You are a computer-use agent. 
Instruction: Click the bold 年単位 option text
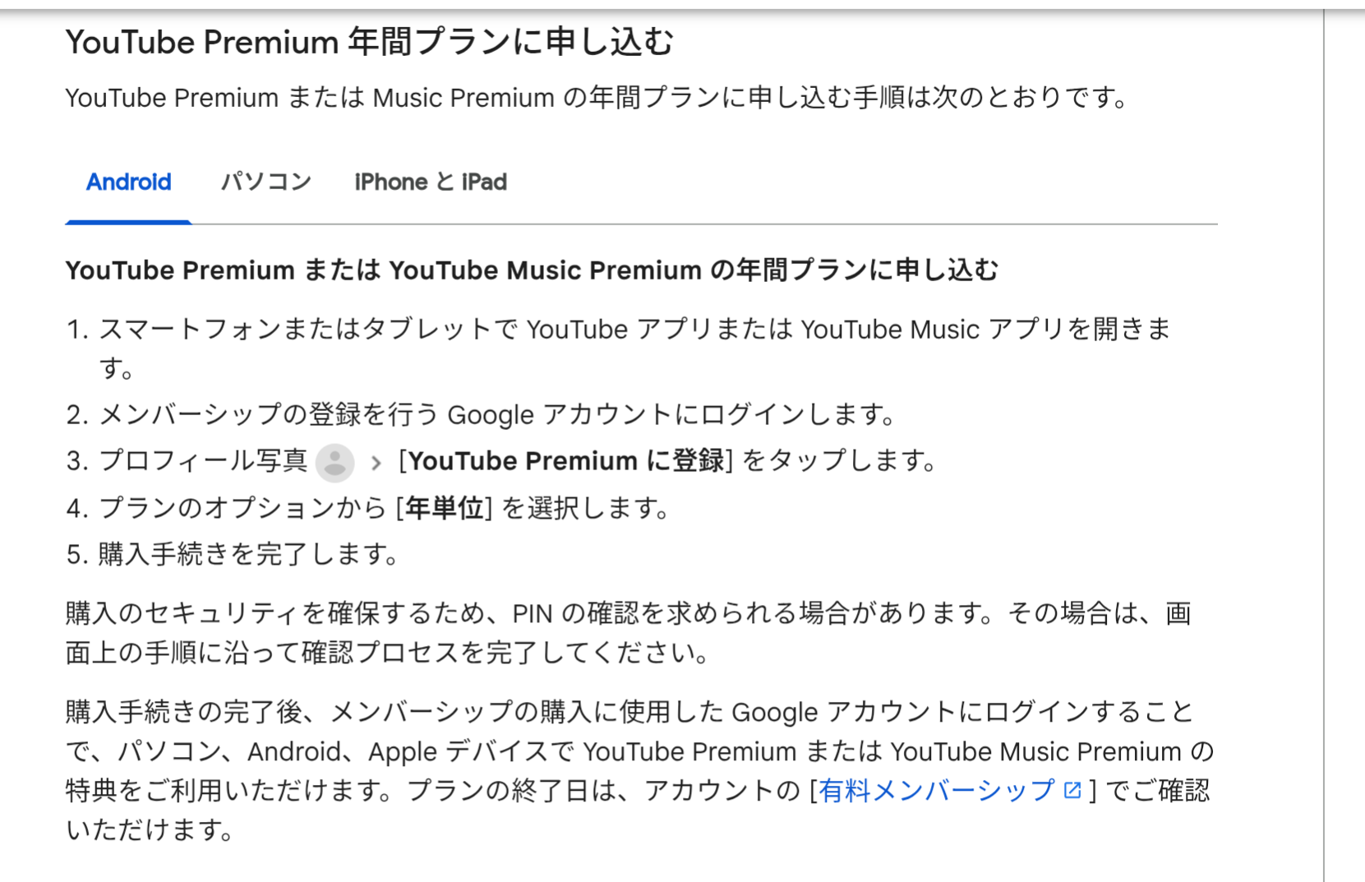(444, 508)
